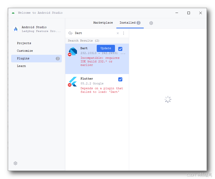Select Plugins in the sidebar
The image size is (215, 179).
pyautogui.click(x=36, y=59)
